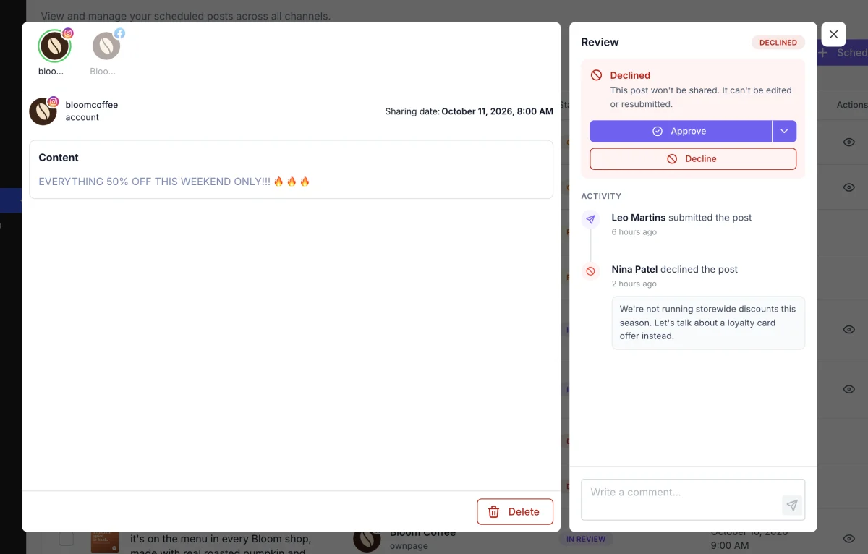Click the ACTIVITY section label
This screenshot has width=868, height=554.
(x=601, y=196)
